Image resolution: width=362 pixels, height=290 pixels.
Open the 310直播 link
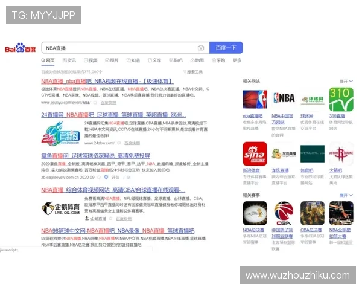(x=337, y=116)
